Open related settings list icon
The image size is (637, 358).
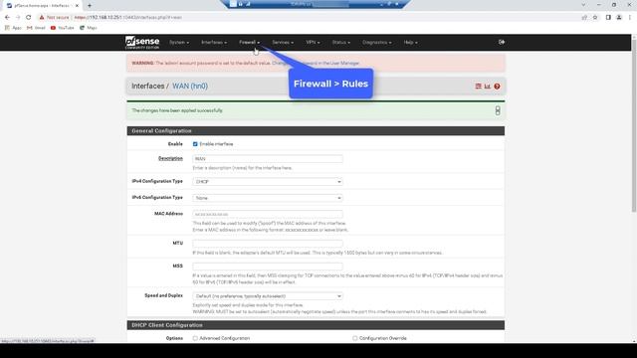pos(478,87)
